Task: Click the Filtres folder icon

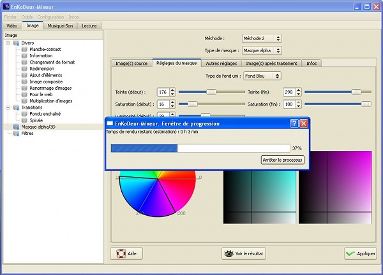Action: 16,134
